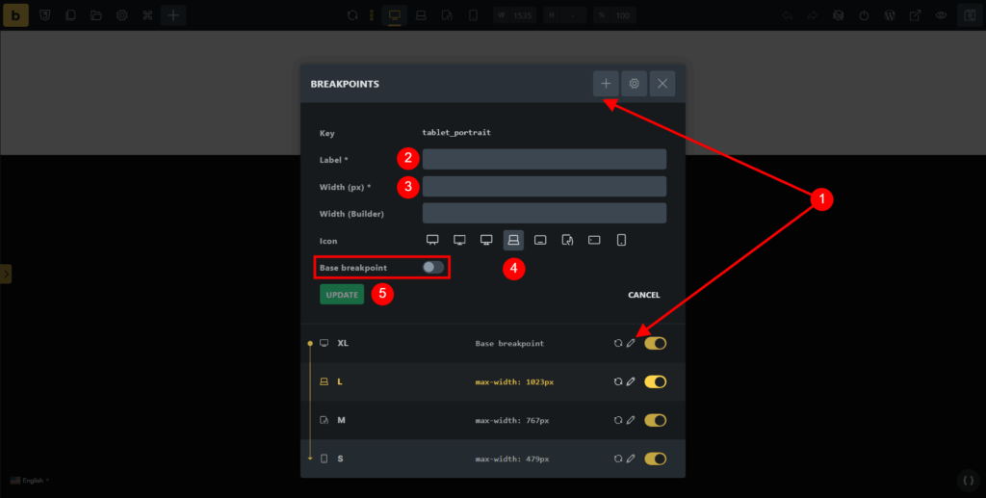Viewport: 986px width, 498px height.
Task: Choose the laptop icon in Icon picker
Action: pyautogui.click(x=514, y=240)
